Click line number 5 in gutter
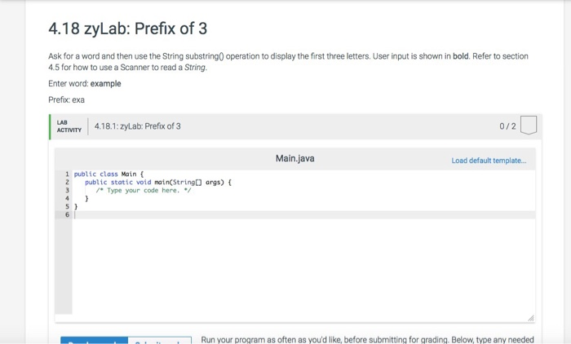The height and width of the screenshot is (344, 571). click(67, 206)
